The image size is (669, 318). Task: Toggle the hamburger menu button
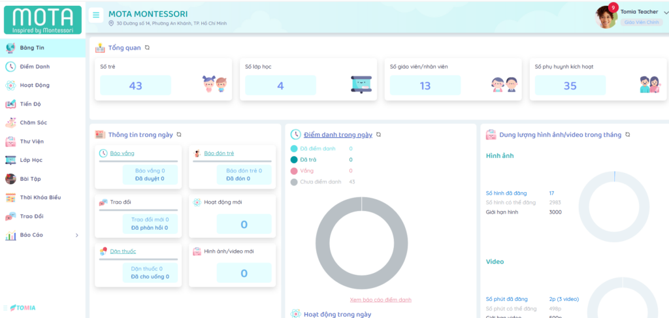[96, 15]
